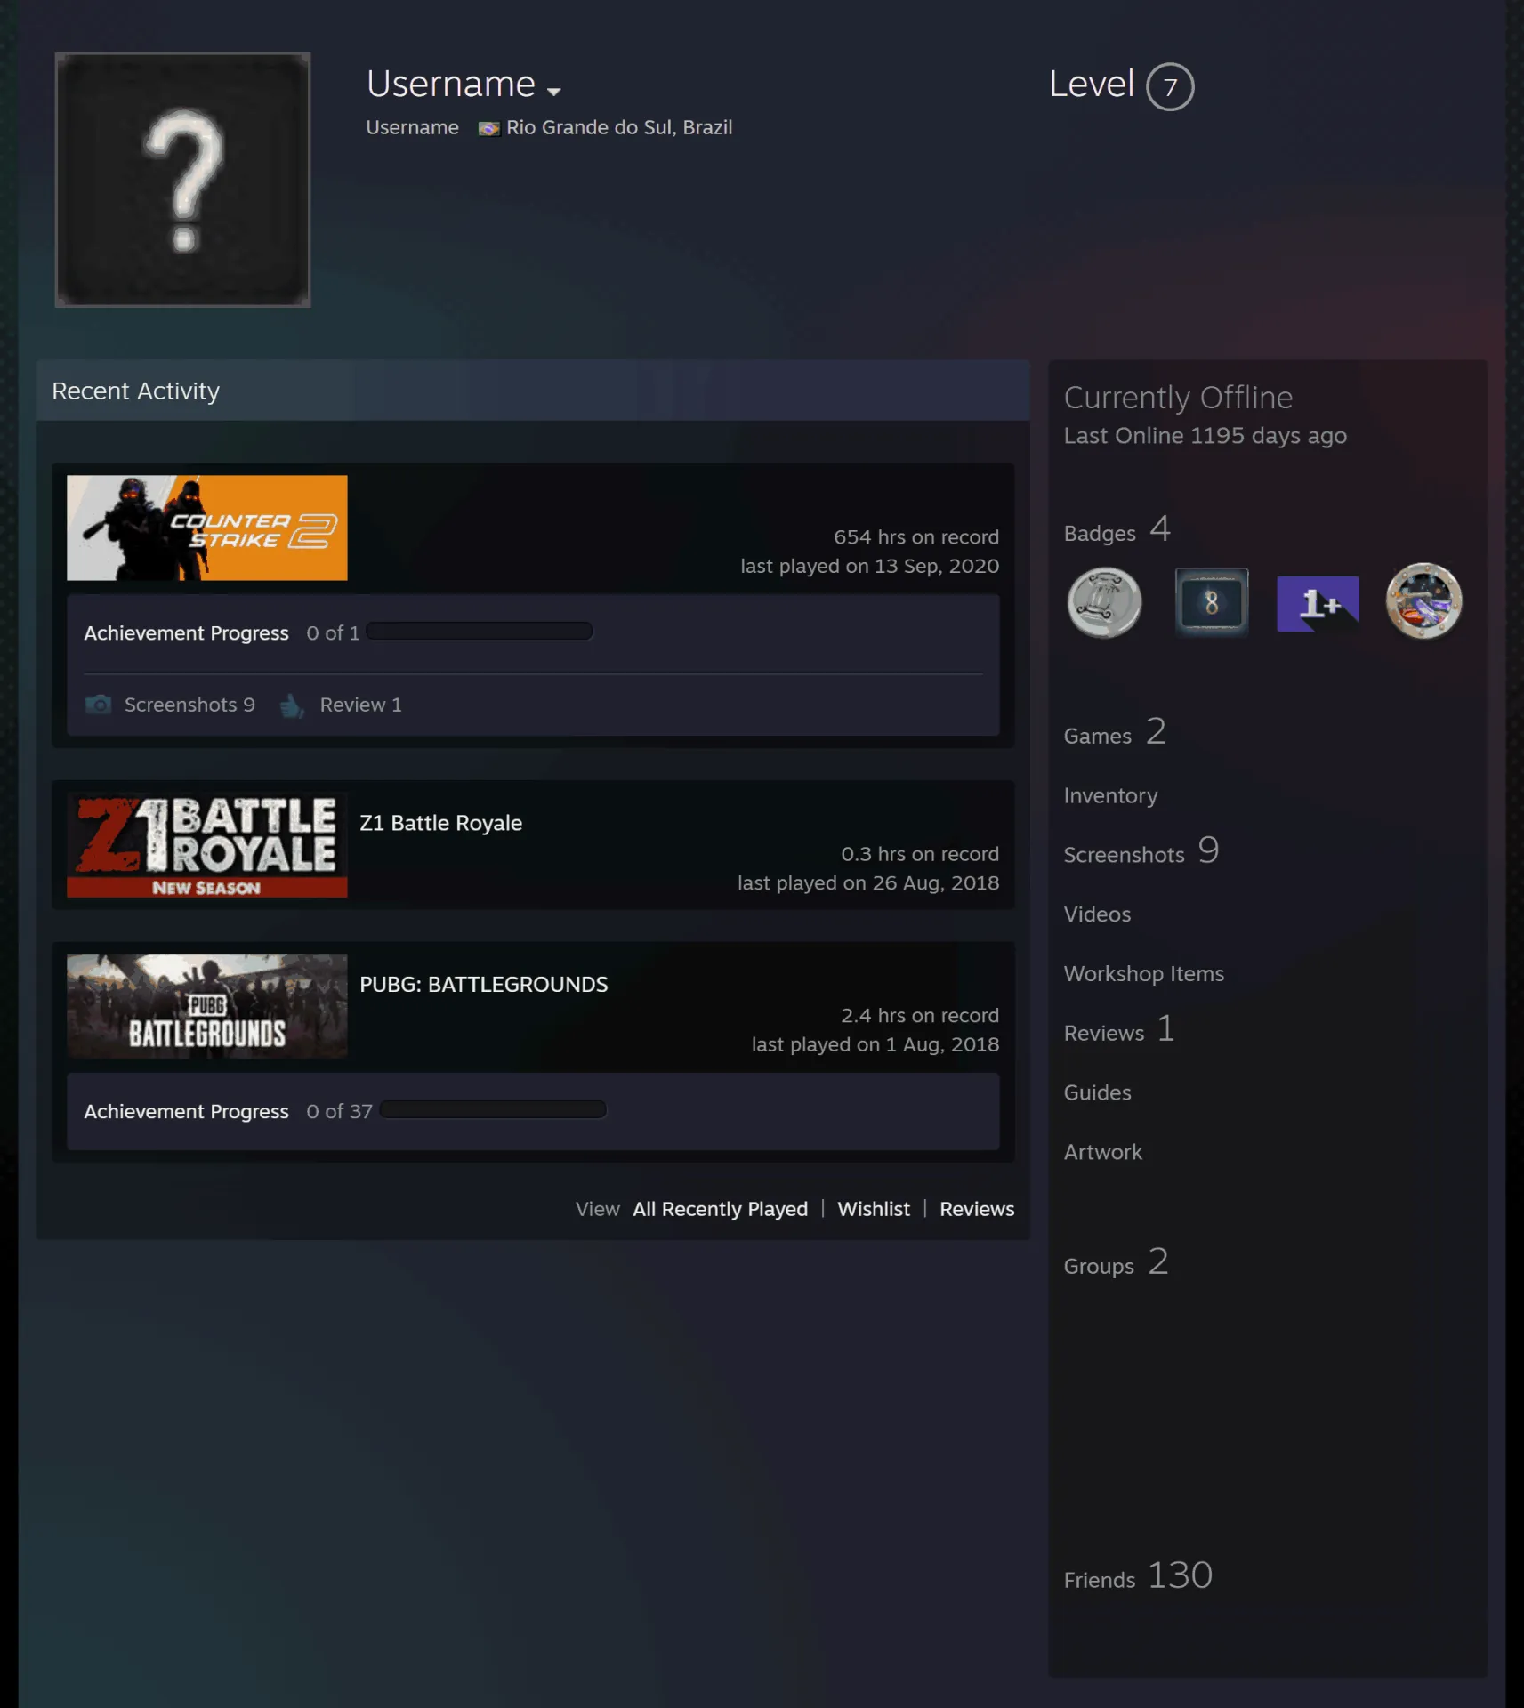Image resolution: width=1524 pixels, height=1708 pixels.
Task: Click the PUBG achievement progress bar 0 of 37
Action: tap(493, 1109)
